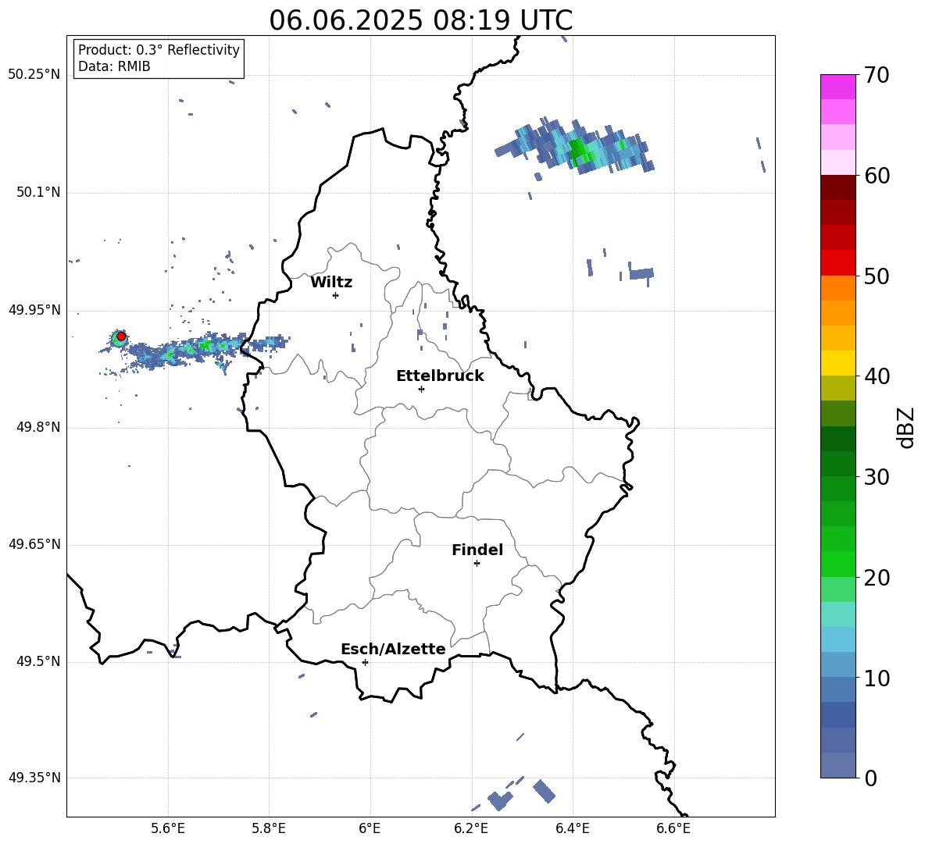The width and height of the screenshot is (925, 844).
Task: Click the Wiltz cross marker
Action: click(335, 295)
